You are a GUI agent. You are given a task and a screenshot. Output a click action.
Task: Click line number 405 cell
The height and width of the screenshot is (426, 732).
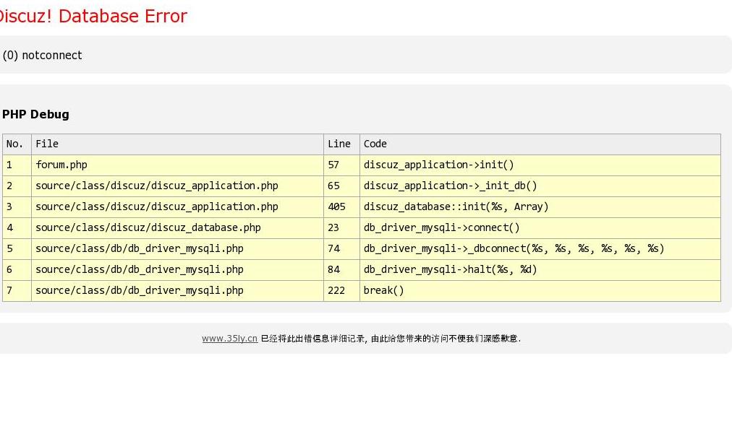[x=341, y=207]
